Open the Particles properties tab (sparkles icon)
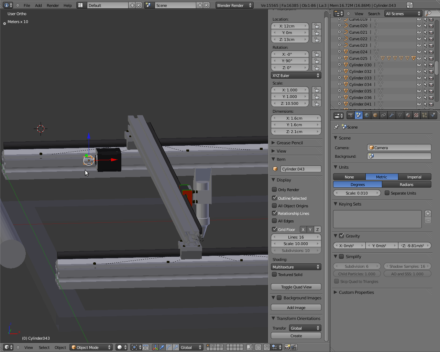Screen dimensions: 440x352 coord(425,115)
